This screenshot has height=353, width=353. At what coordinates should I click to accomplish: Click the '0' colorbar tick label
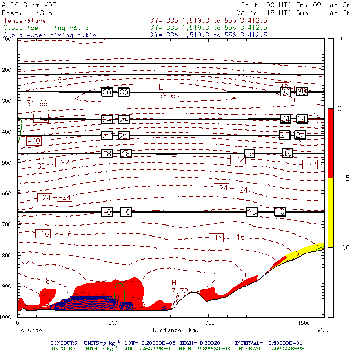click(340, 109)
